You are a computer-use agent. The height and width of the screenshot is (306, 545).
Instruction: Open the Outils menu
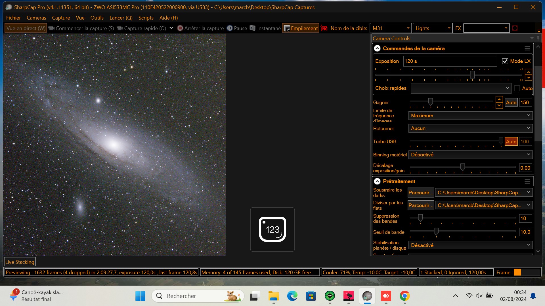coord(97,18)
